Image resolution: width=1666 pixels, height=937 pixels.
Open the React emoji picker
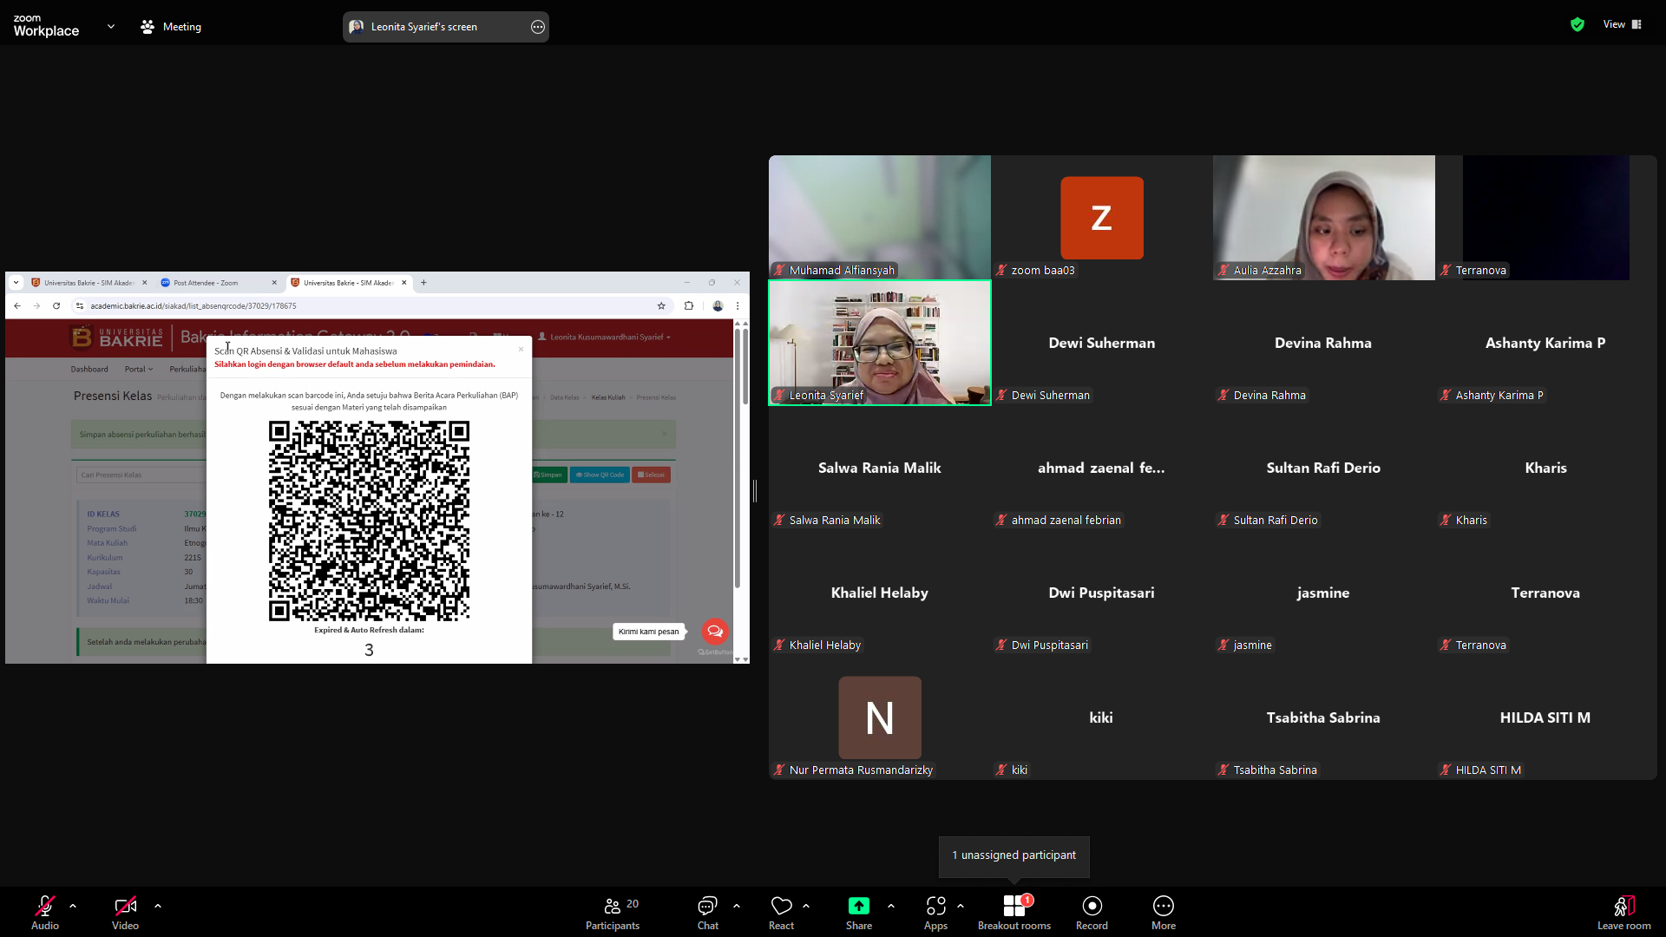point(781,912)
